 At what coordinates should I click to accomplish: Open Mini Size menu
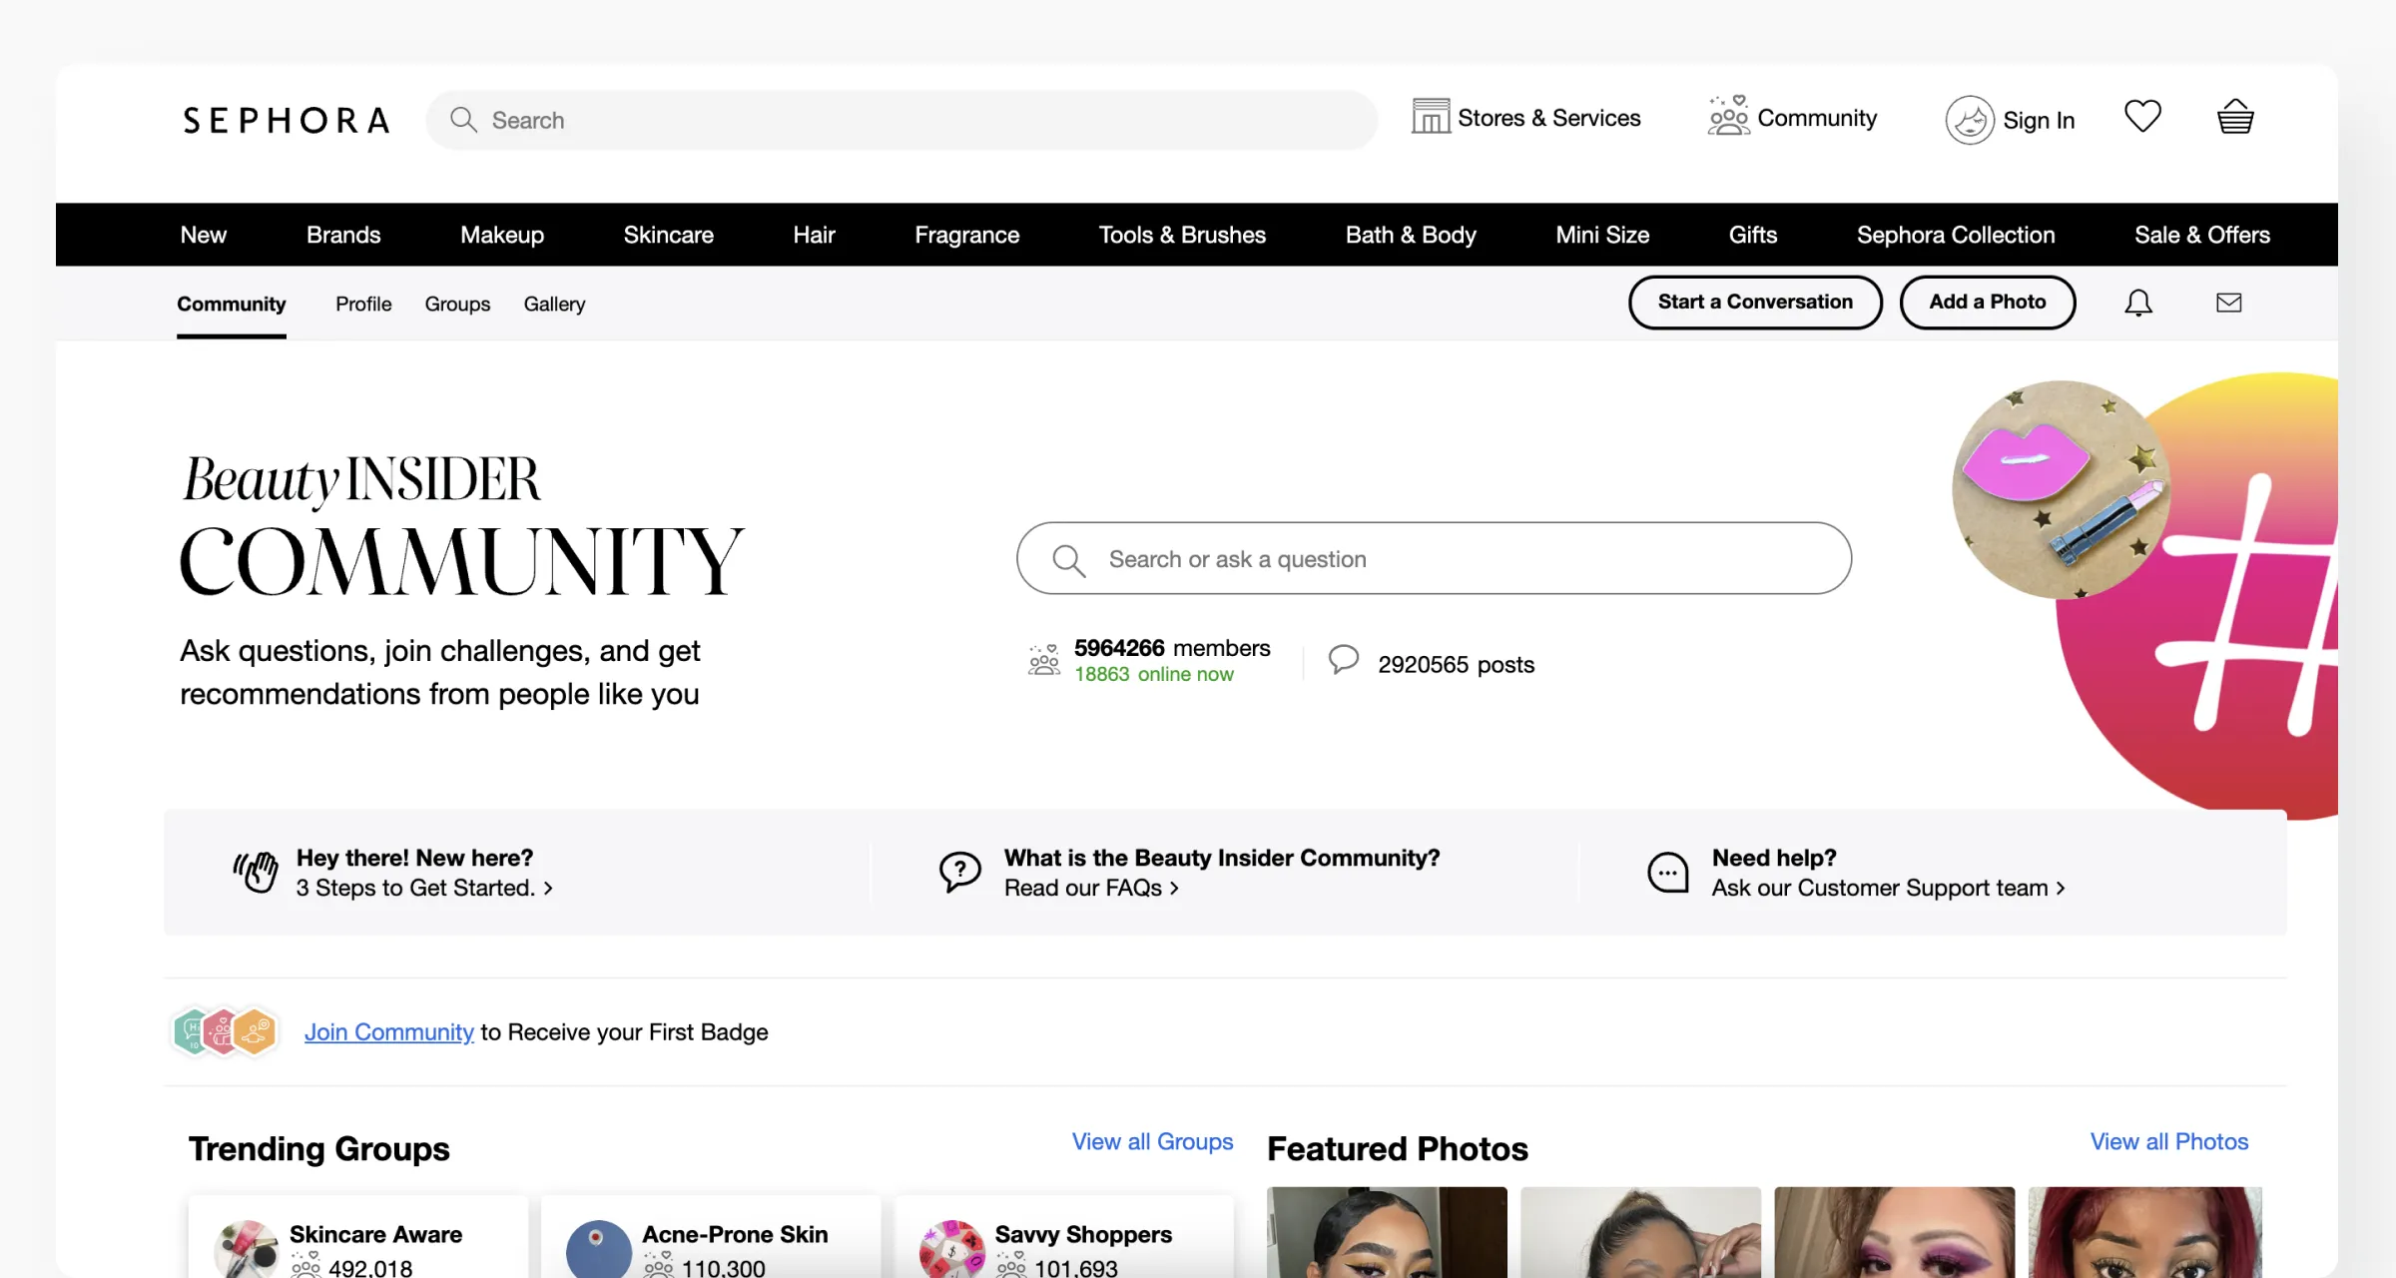pos(1602,235)
